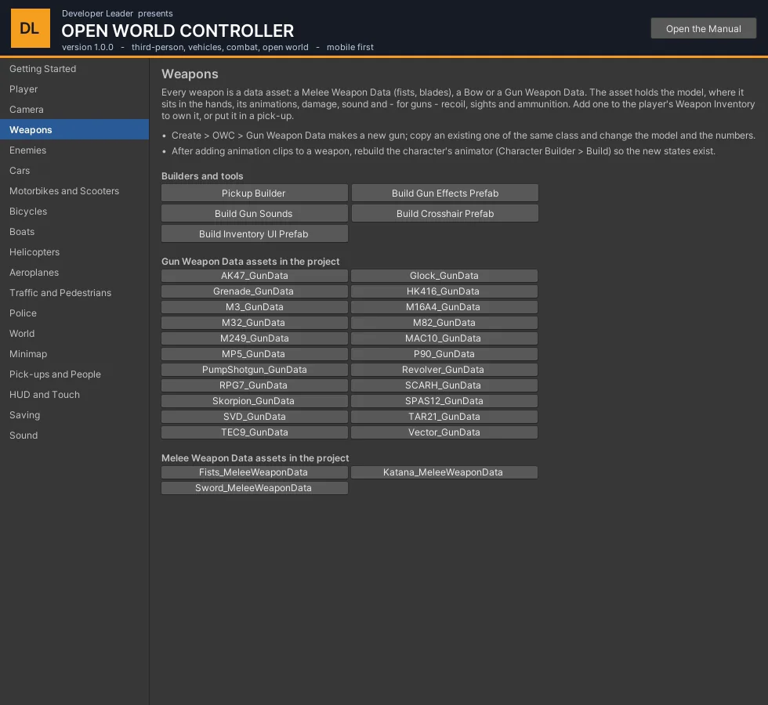Select Sword_MeleeWeaponData asset

click(255, 488)
